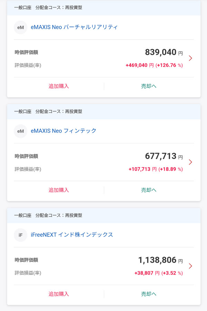The height and width of the screenshot is (311, 207).
Task: Click the eM icon beside eMAXIS Neo フィンテック
Action: point(21,131)
